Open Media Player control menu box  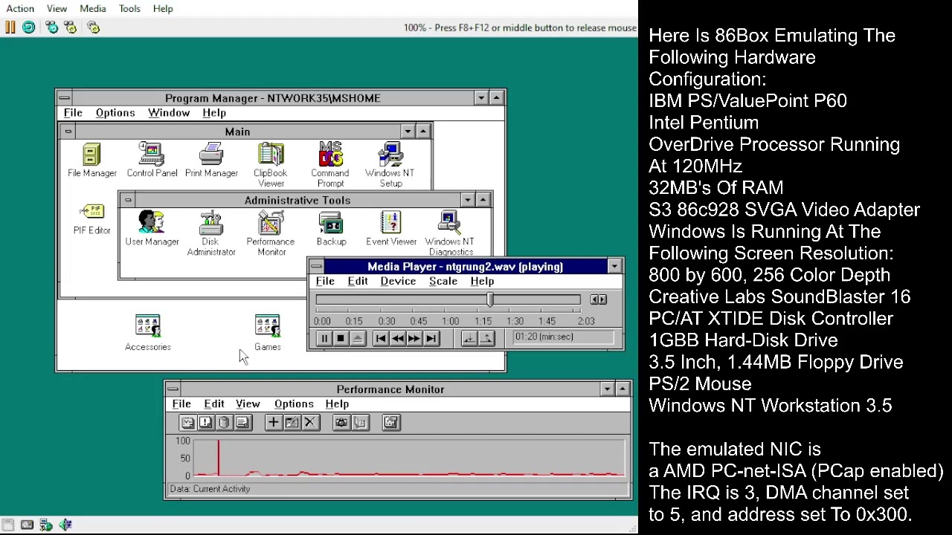click(x=316, y=267)
